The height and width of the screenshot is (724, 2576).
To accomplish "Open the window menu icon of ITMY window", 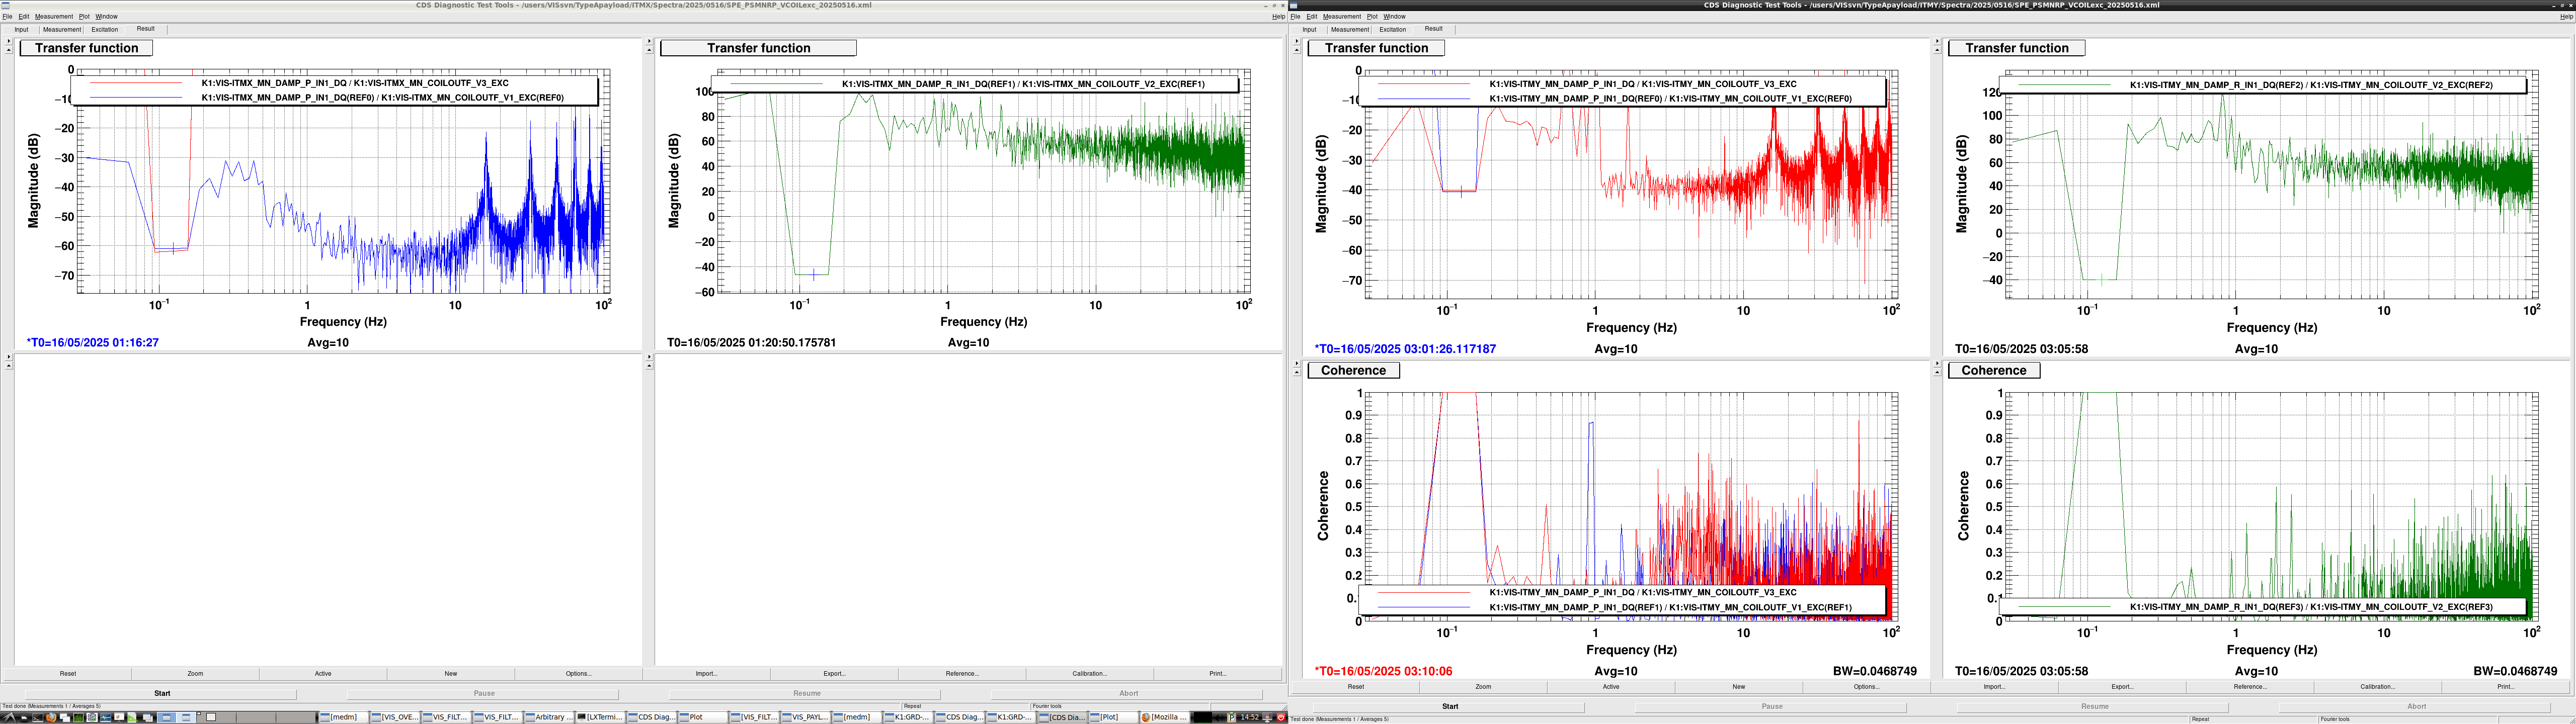I will click(1294, 5).
